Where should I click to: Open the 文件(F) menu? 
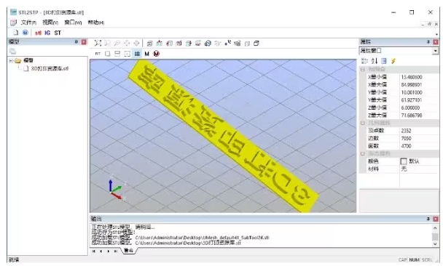(x=28, y=23)
